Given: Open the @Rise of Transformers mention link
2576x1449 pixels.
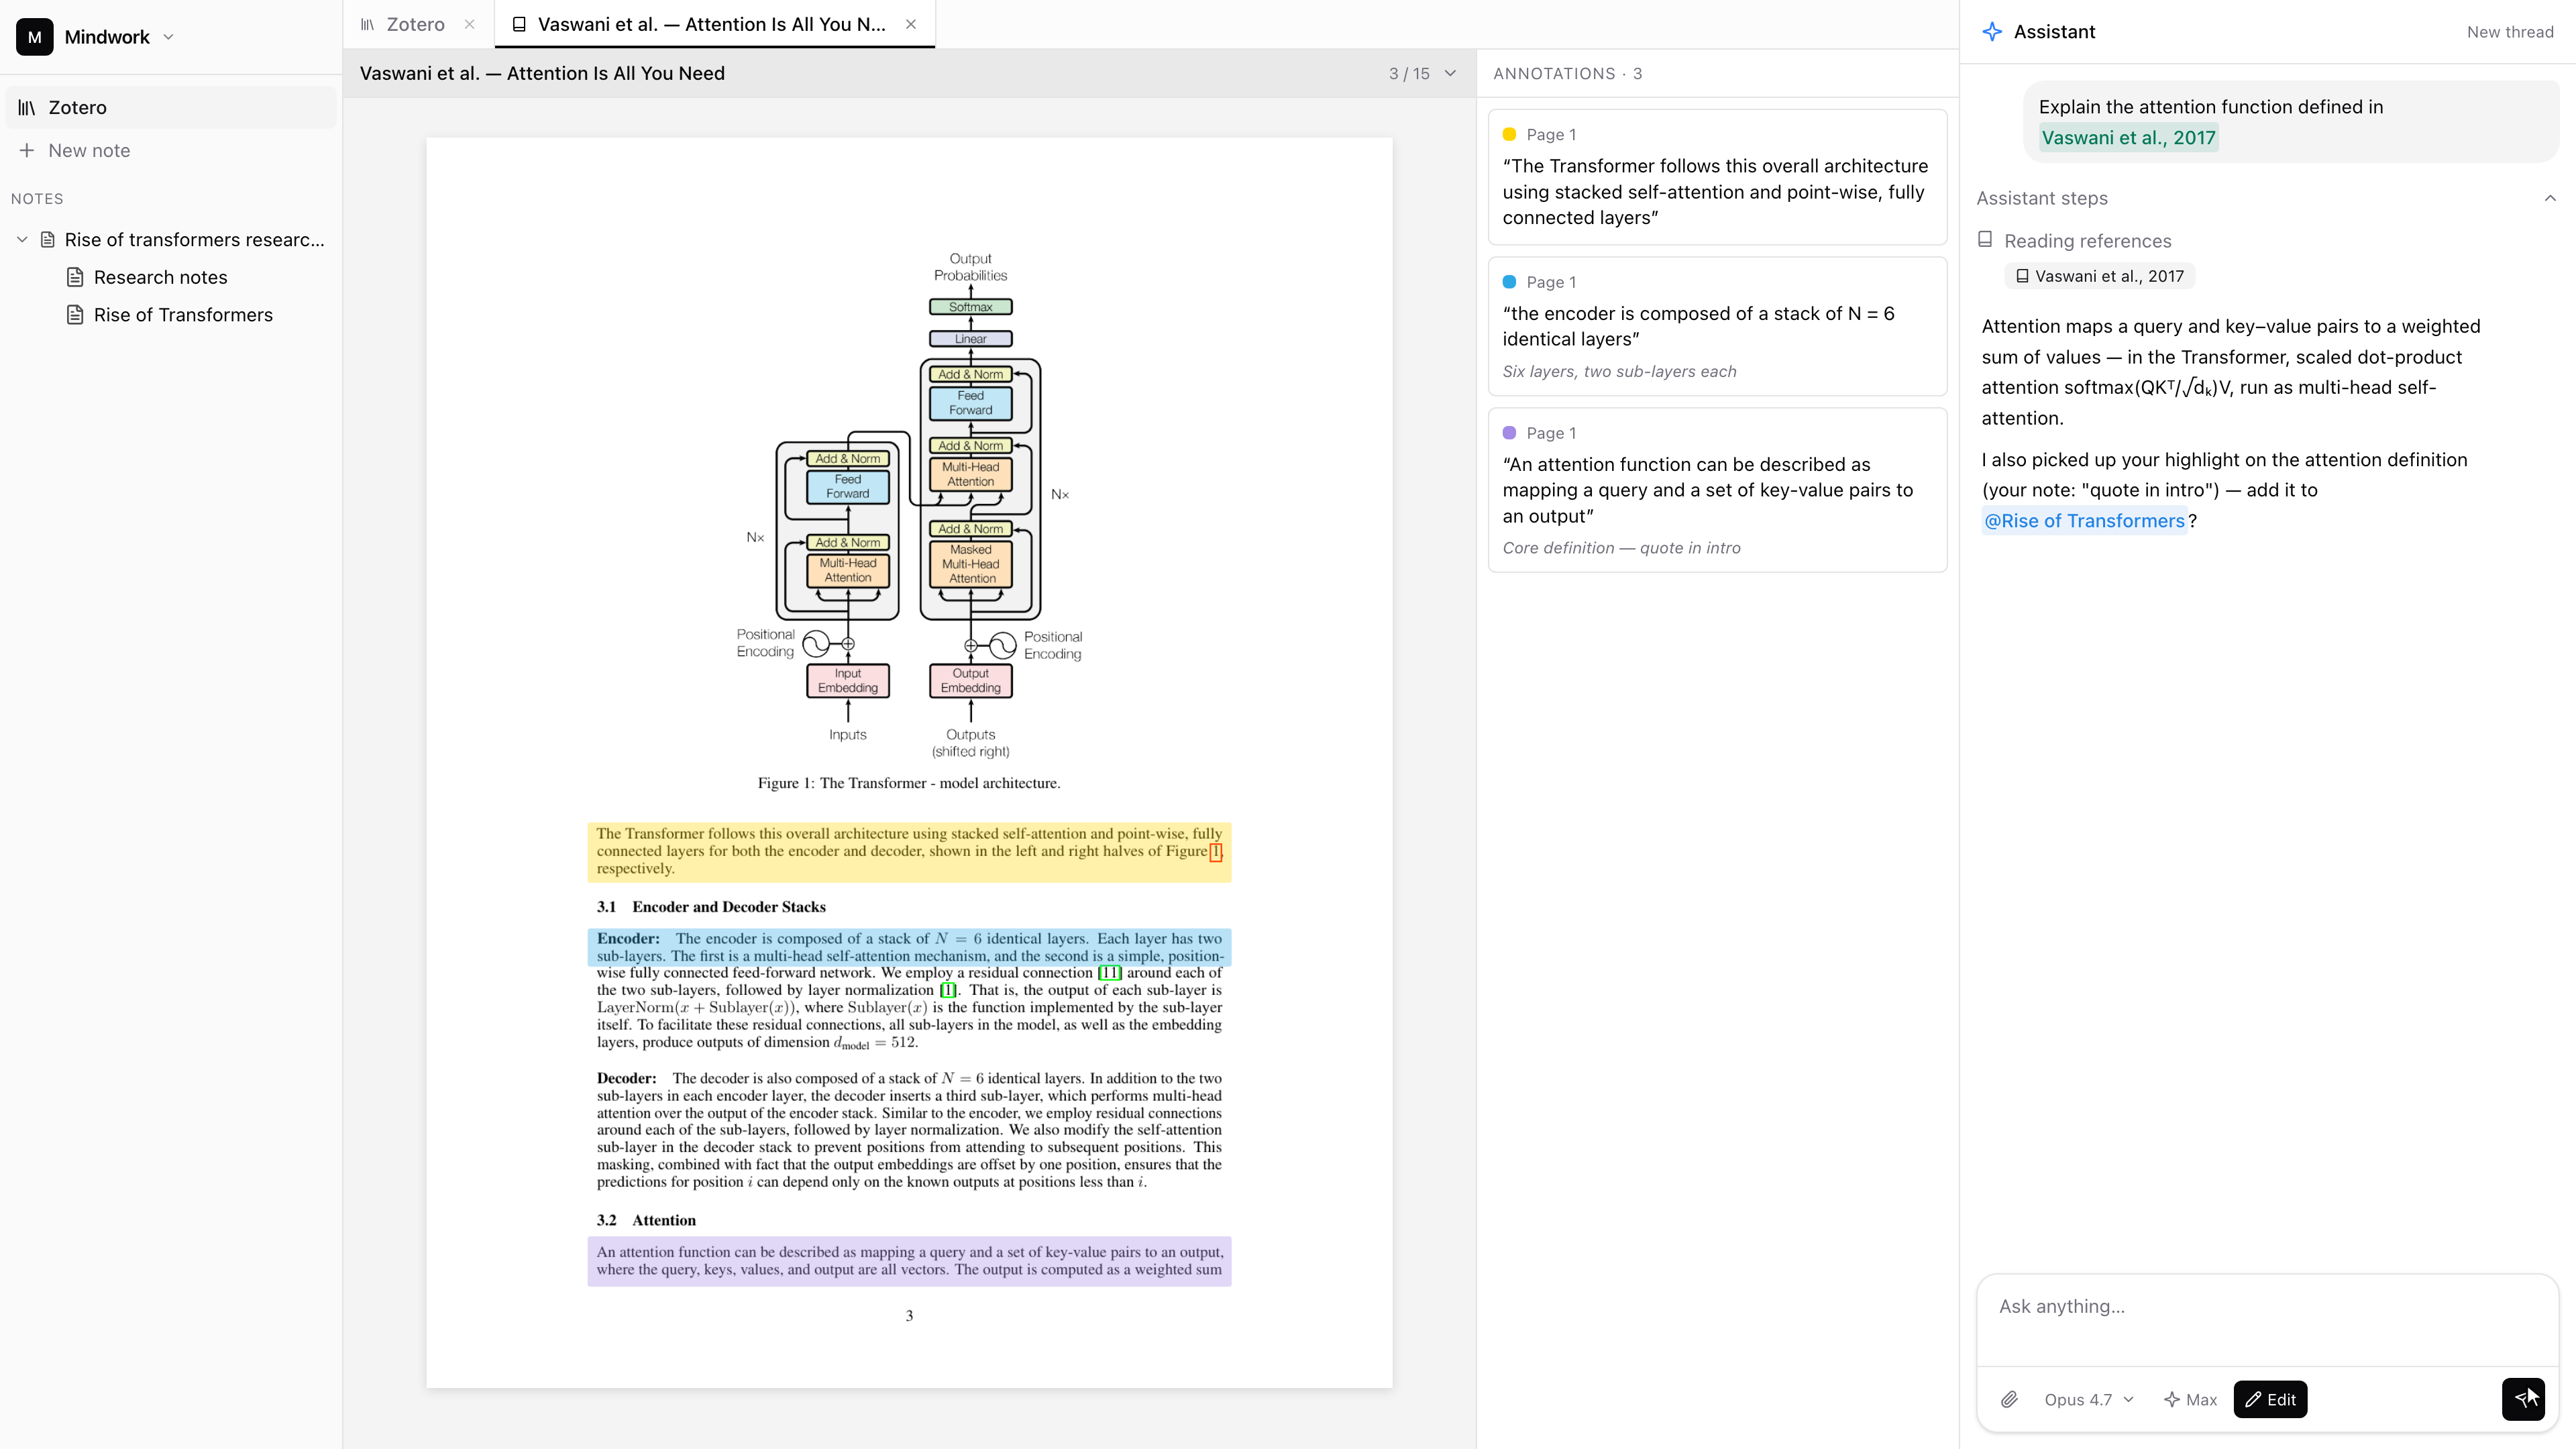Looking at the screenshot, I should (2084, 521).
